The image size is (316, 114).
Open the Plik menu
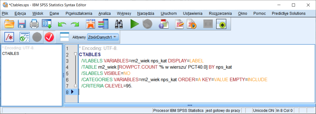click(5, 14)
